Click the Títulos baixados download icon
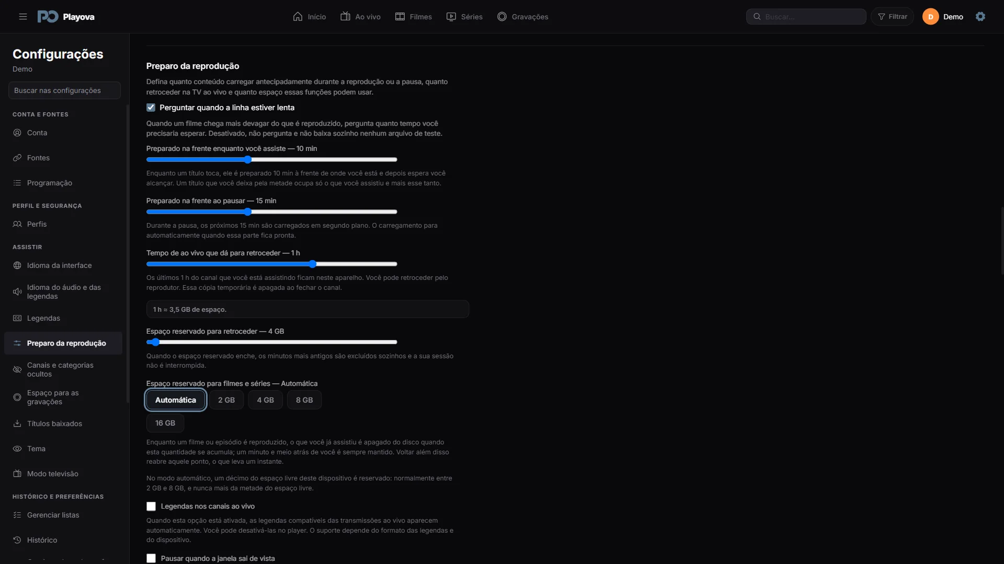The width and height of the screenshot is (1004, 564). (x=17, y=424)
